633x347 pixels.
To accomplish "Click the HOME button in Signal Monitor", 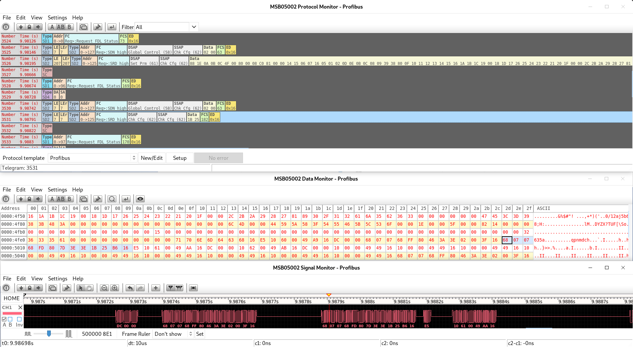I will tap(12, 298).
